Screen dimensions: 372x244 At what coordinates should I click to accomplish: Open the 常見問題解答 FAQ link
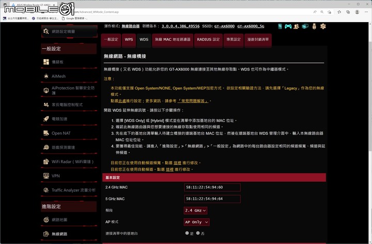coord(193,101)
